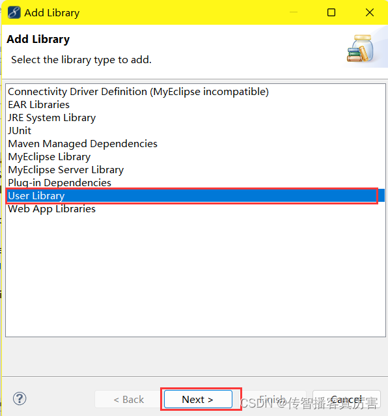Select Connectivity Driver Definition library type

pos(195,92)
